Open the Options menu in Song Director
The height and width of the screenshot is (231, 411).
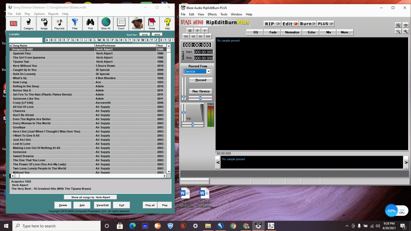[39, 14]
